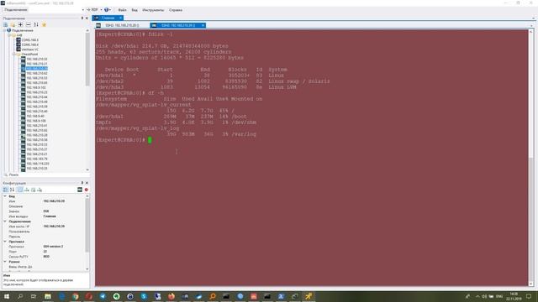Click the connection tree vertical scrollbar

[x=87, y=99]
